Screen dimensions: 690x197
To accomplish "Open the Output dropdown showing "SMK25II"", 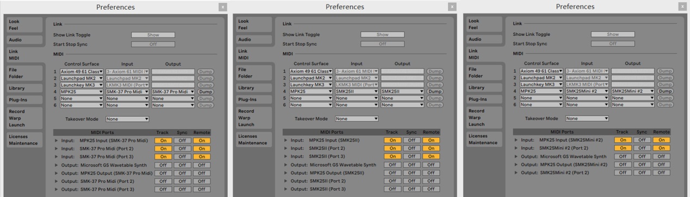I will click(402, 91).
